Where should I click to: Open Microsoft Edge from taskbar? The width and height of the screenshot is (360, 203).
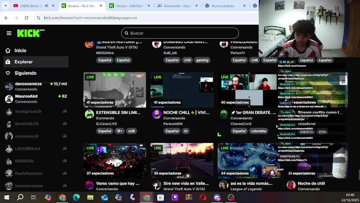point(76,197)
